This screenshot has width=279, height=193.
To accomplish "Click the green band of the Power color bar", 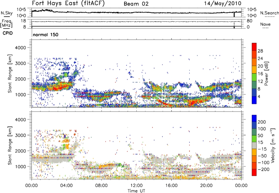I will 254,77.
